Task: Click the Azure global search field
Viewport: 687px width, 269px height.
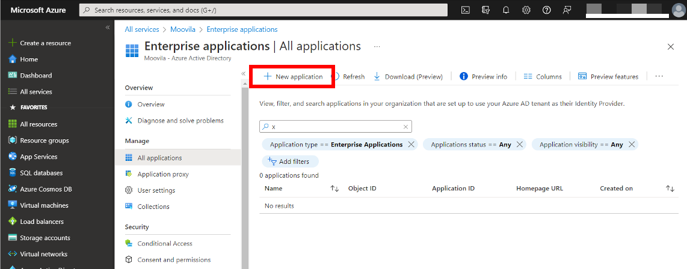Action: click(265, 10)
